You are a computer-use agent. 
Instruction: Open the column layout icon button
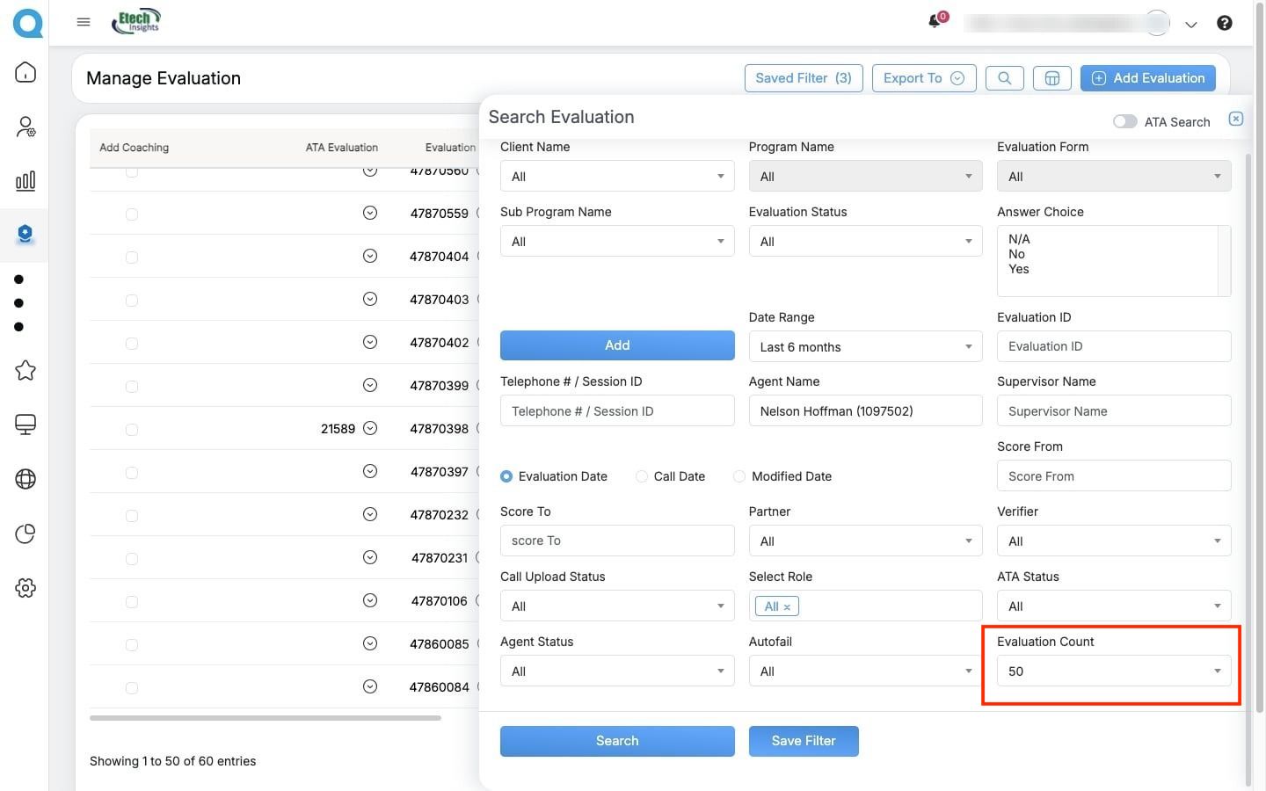(x=1051, y=78)
